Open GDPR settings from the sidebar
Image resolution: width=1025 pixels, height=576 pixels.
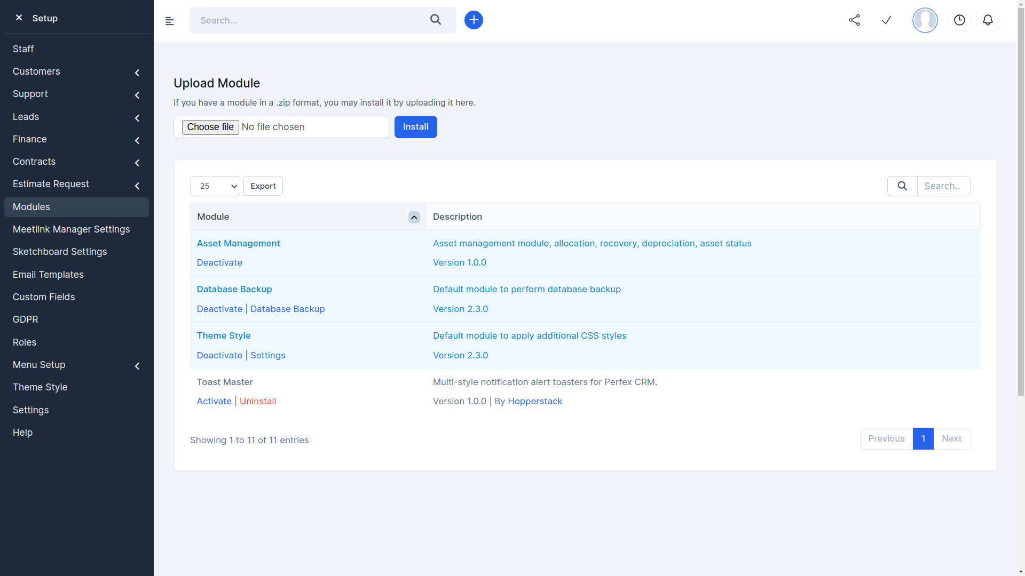coord(25,319)
